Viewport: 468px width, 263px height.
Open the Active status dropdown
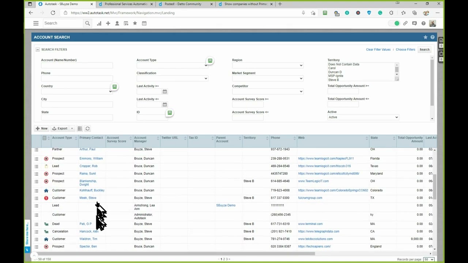click(363, 117)
